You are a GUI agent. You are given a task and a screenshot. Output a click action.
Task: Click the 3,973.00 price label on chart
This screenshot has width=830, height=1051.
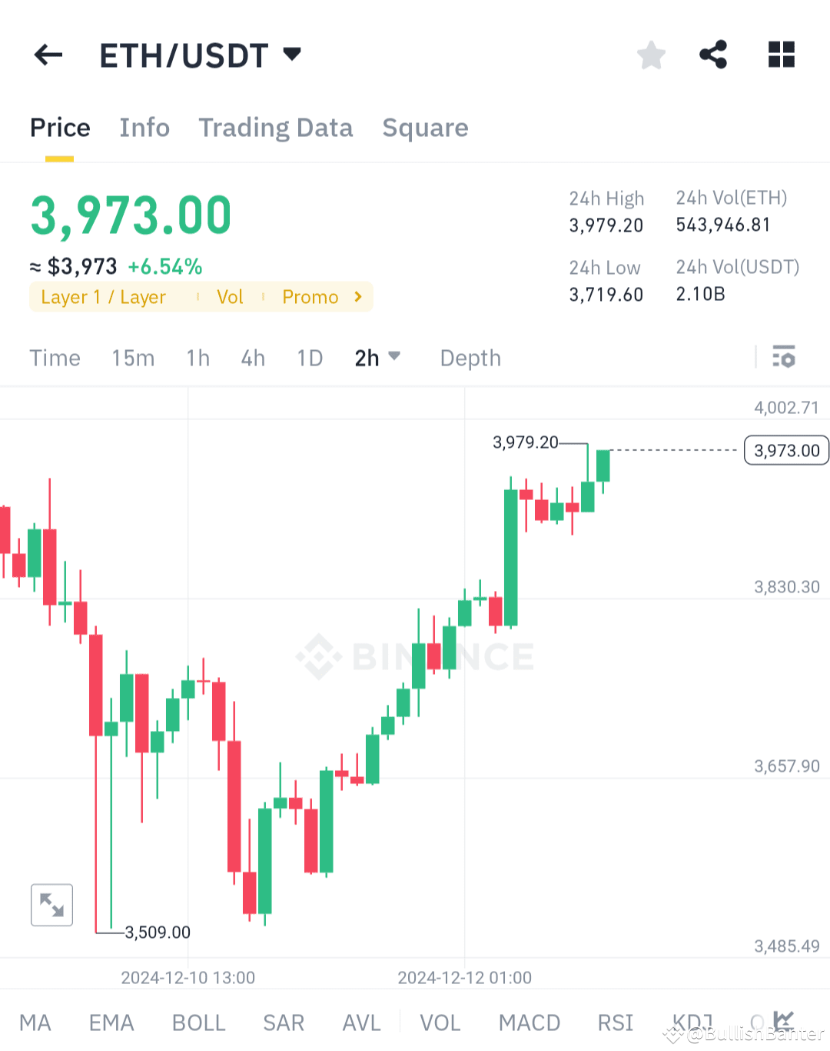(785, 450)
